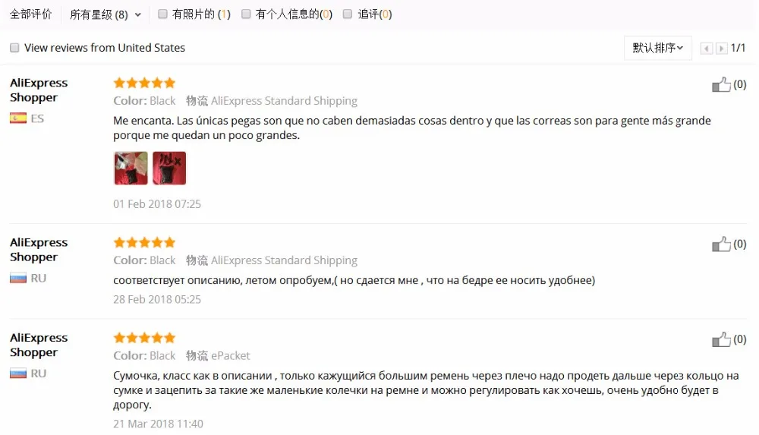Go to previous review page arrow
The width and height of the screenshot is (759, 435).
[x=706, y=49]
